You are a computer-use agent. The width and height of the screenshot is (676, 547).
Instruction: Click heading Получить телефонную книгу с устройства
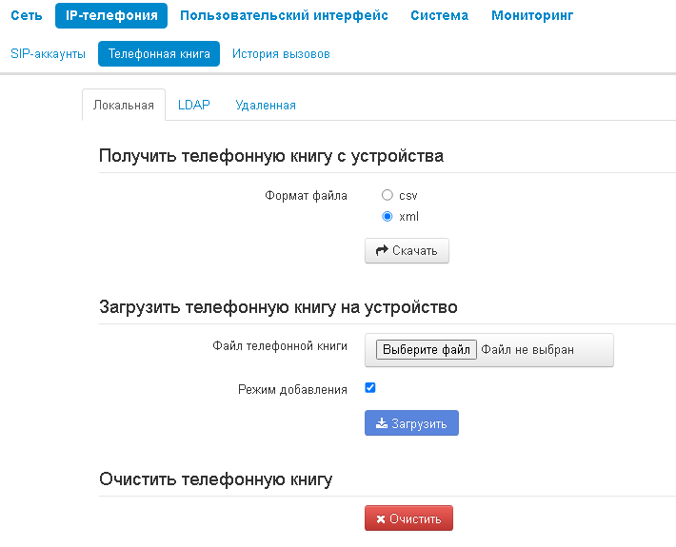coord(271,156)
